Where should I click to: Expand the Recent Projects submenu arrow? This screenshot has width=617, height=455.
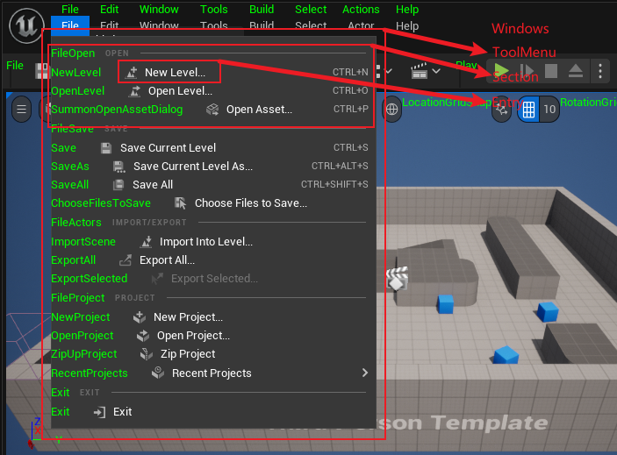(x=365, y=373)
